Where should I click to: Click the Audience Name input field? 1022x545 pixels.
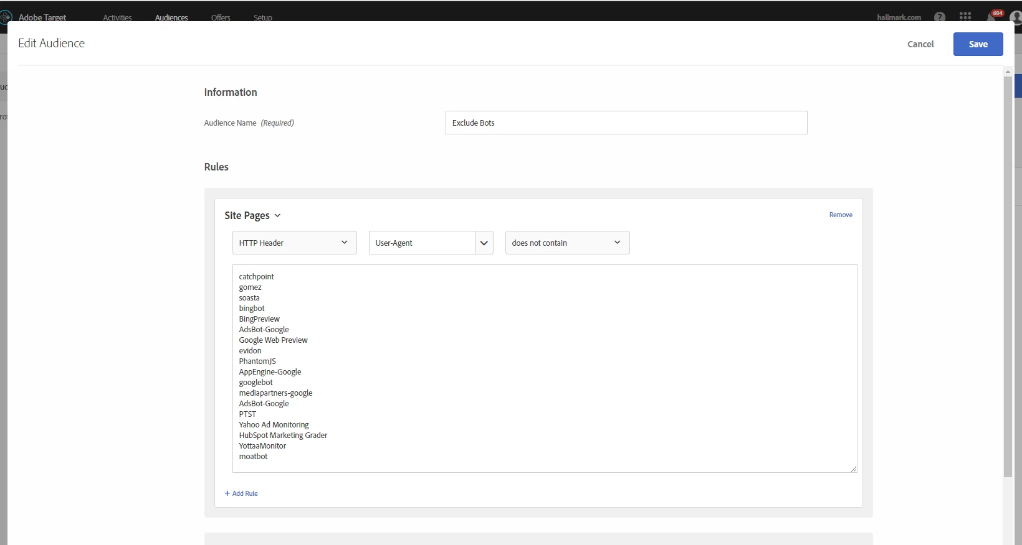626,123
